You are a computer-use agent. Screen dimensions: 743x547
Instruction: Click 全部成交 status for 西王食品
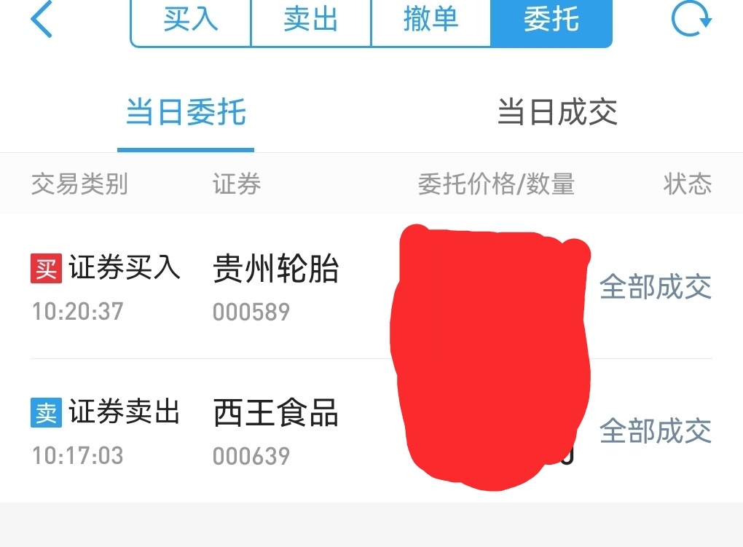656,431
